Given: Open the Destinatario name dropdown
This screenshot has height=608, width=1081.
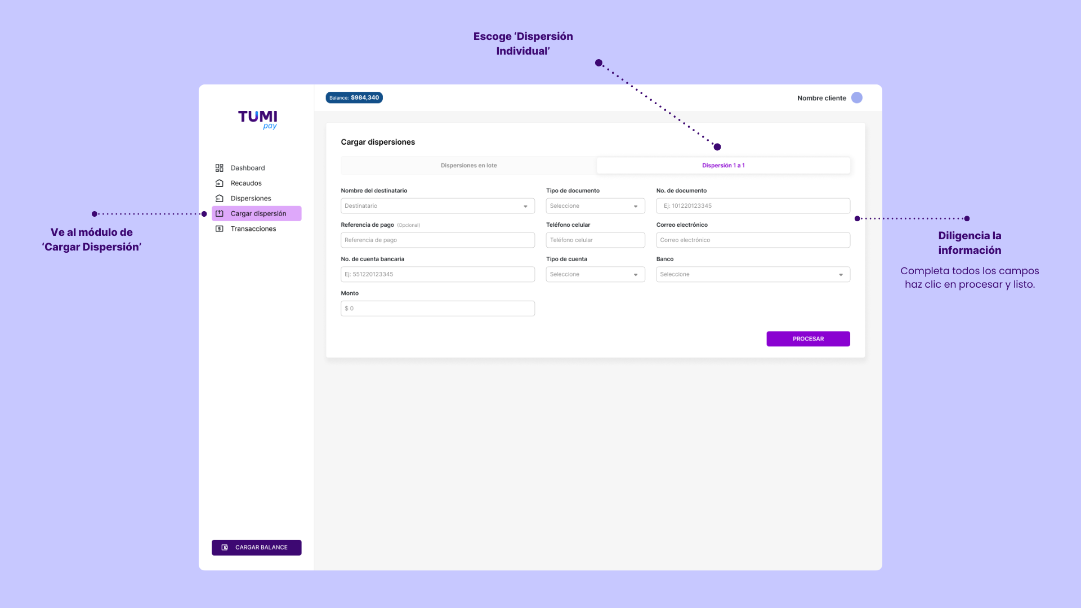Looking at the screenshot, I should pos(437,206).
